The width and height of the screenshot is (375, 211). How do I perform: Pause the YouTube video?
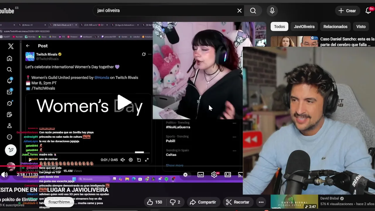[x=185, y=175]
